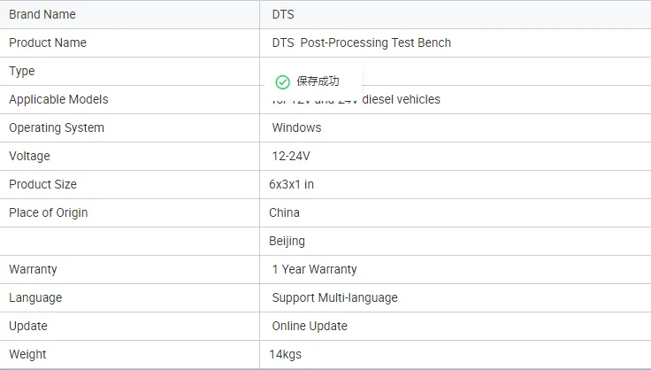Click the save-success toast message text
This screenshot has width=651, height=370.
pos(318,81)
